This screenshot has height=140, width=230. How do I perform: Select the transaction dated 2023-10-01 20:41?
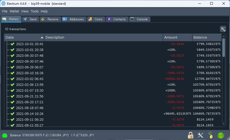pyautogui.click(x=113, y=44)
